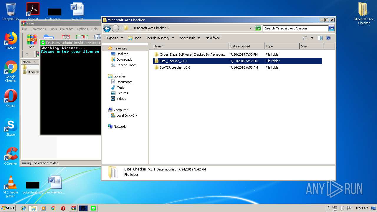
Task: Click the search magnifier icon in Explorer
Action: (331, 28)
